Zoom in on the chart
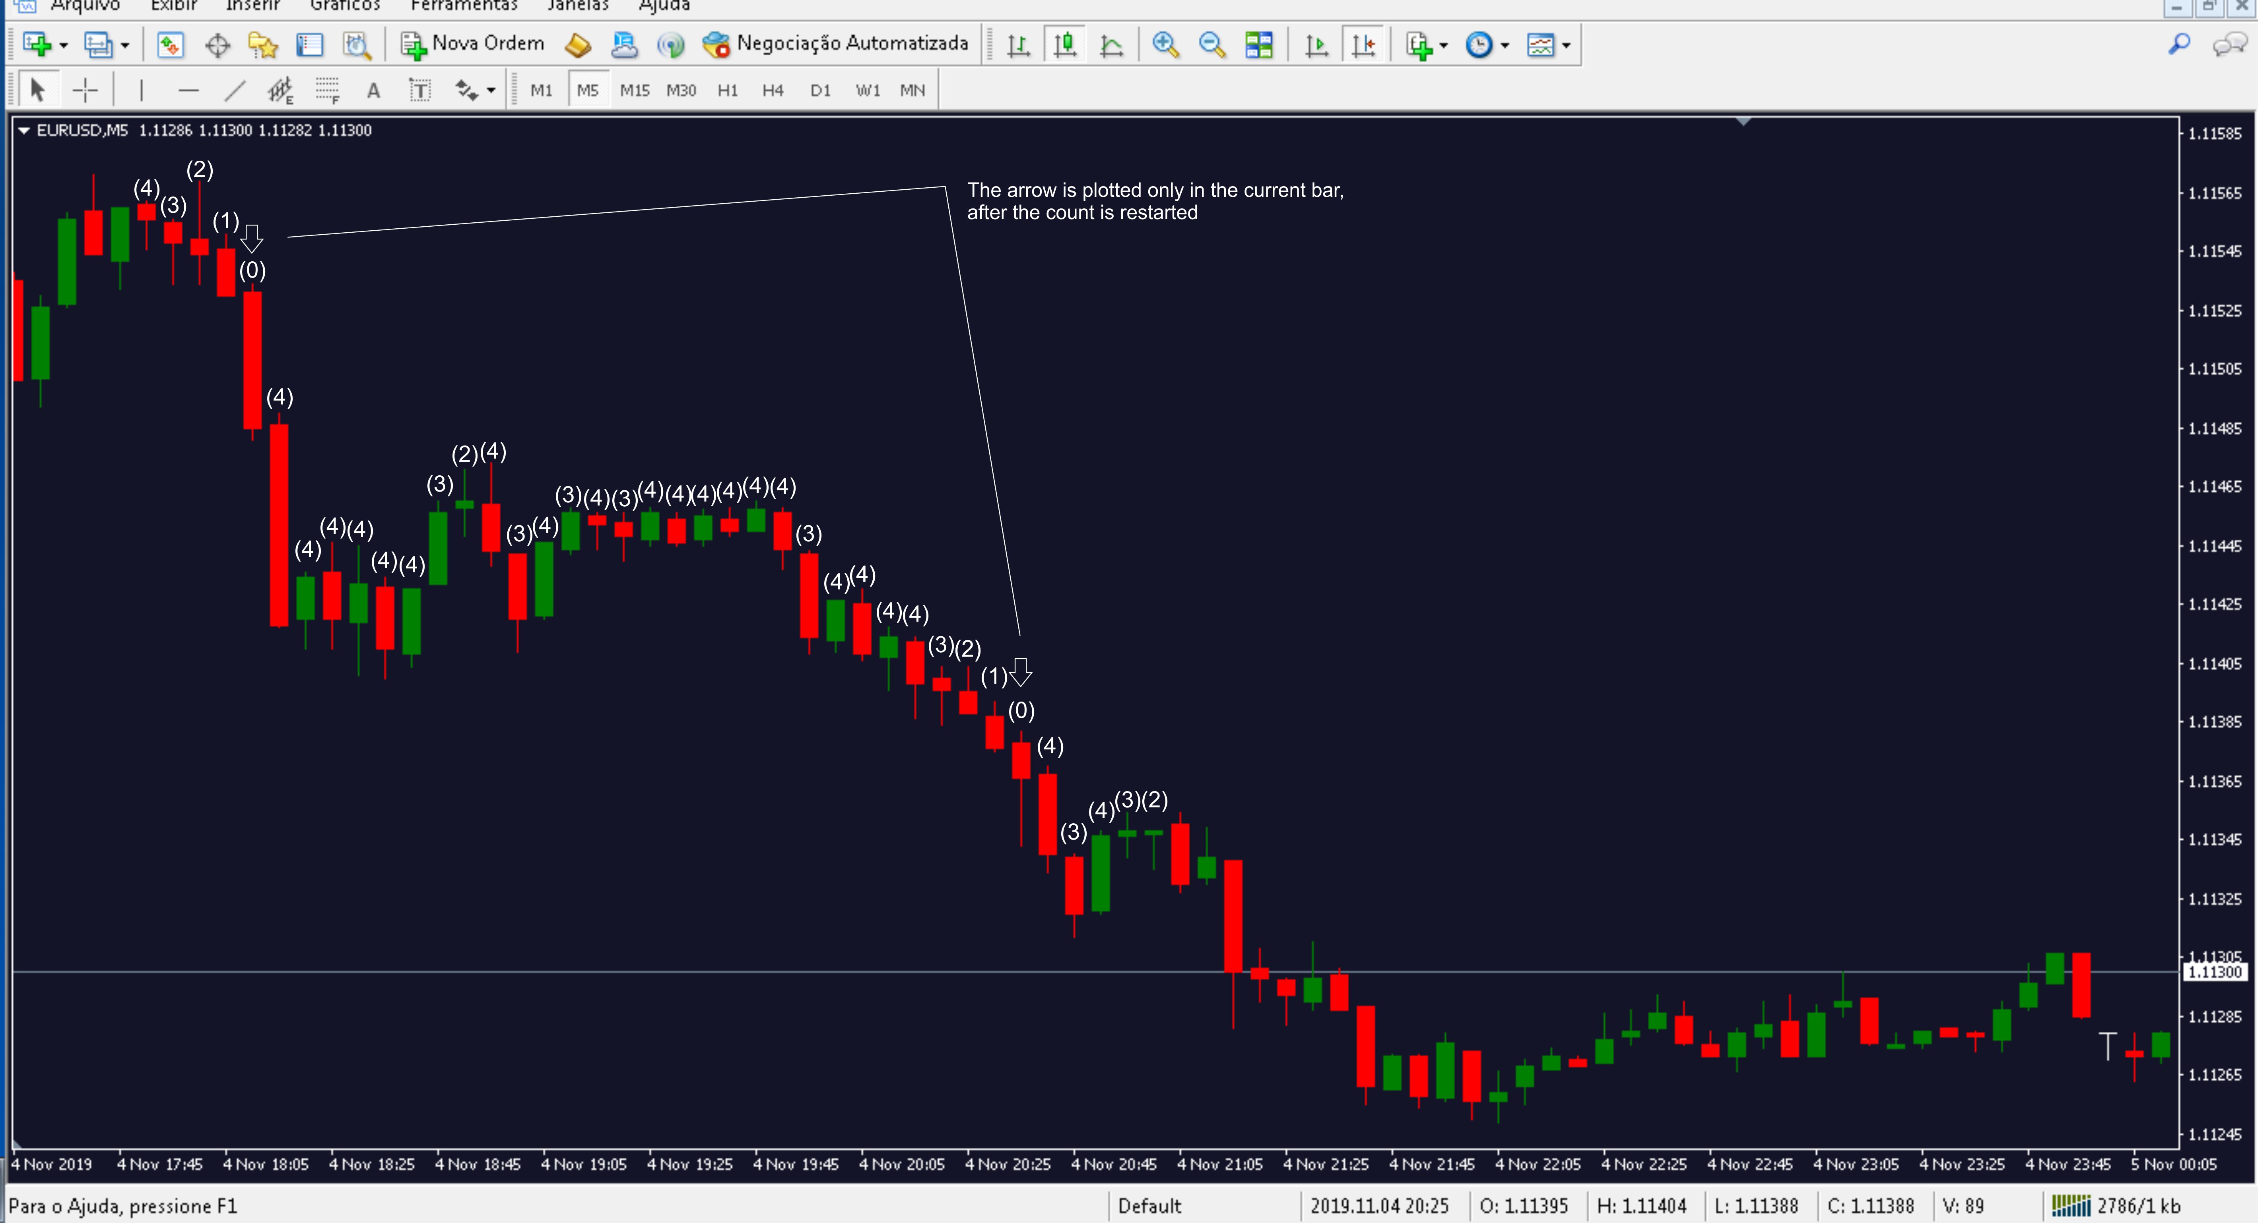 1165,44
